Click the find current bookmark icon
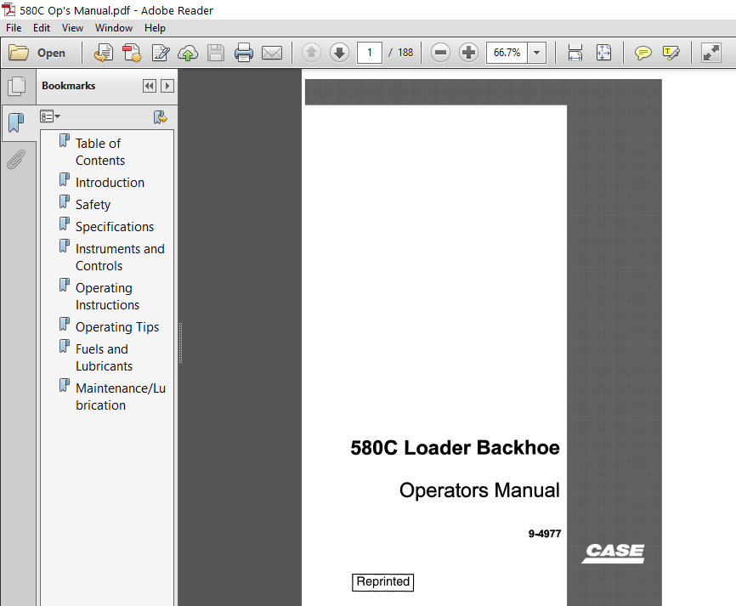The height and width of the screenshot is (606, 736). [160, 117]
